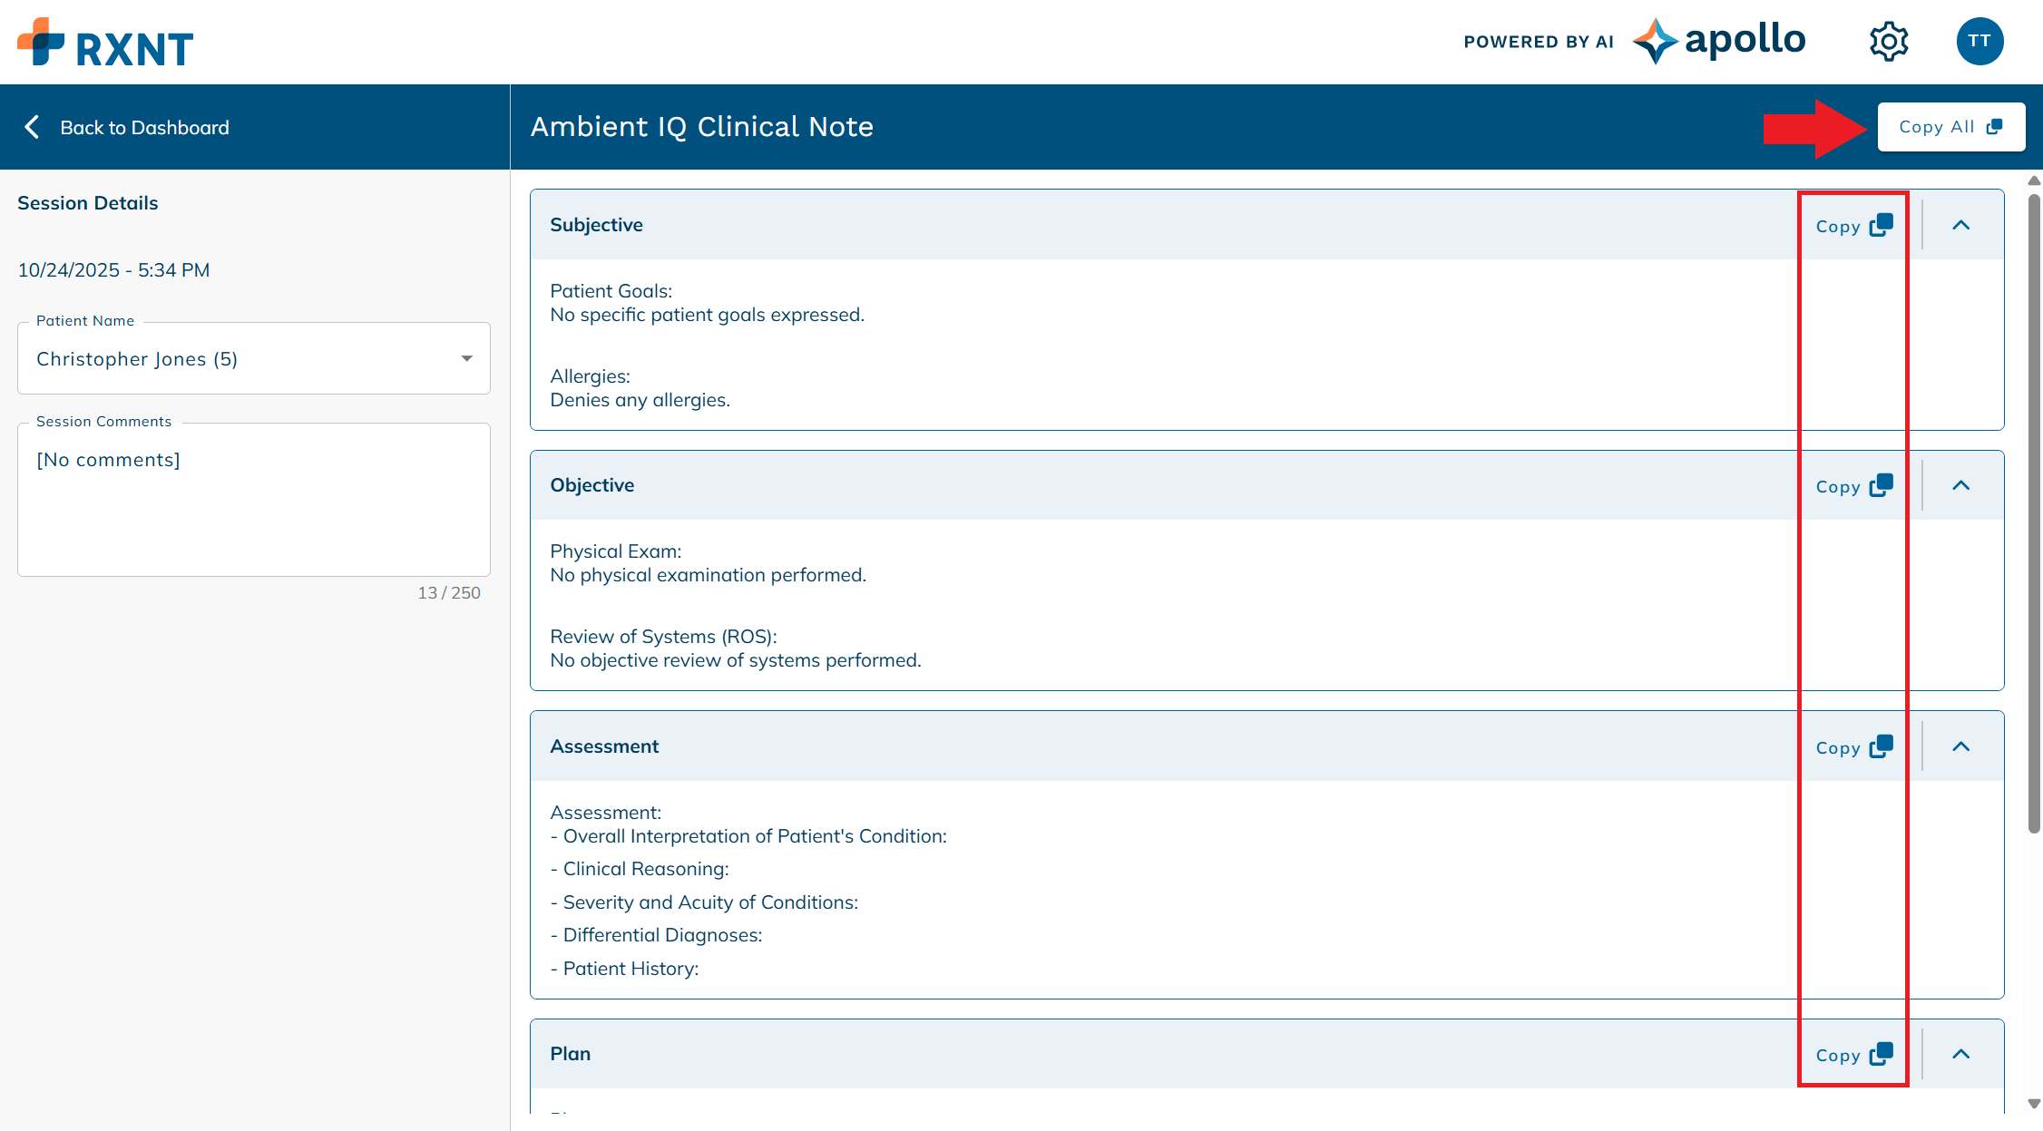Click the scrollbar down arrow
This screenshot has width=2043, height=1131.
[2034, 1104]
